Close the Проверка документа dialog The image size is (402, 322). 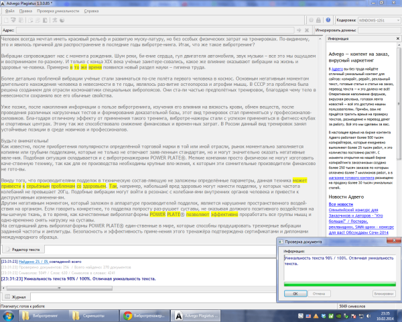394,240
